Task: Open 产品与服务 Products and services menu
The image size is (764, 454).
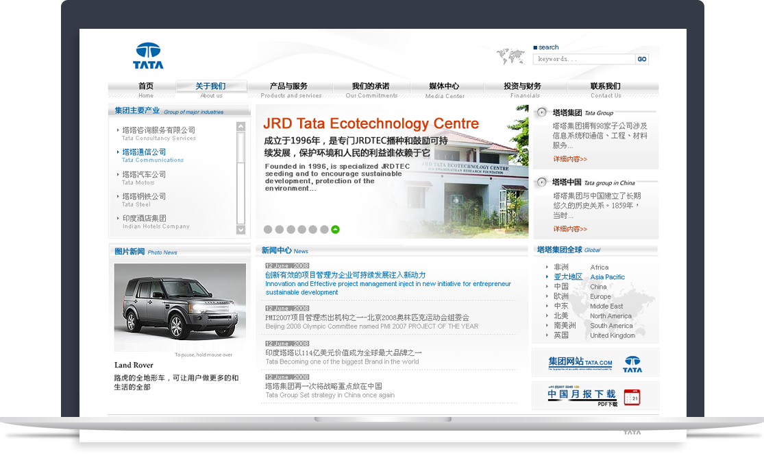Action: tap(291, 89)
